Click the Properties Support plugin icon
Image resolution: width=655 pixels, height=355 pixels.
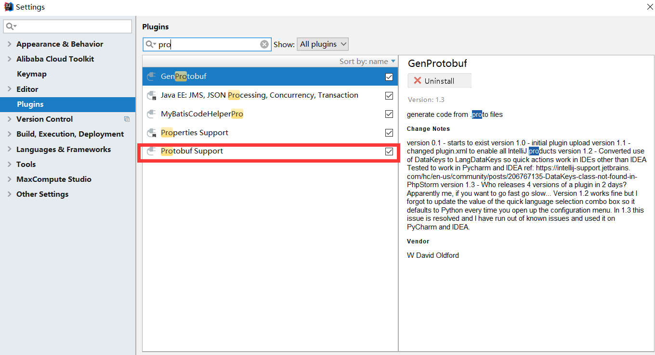151,133
